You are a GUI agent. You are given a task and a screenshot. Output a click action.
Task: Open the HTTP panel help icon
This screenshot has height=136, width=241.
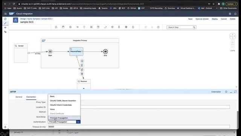click(226, 92)
